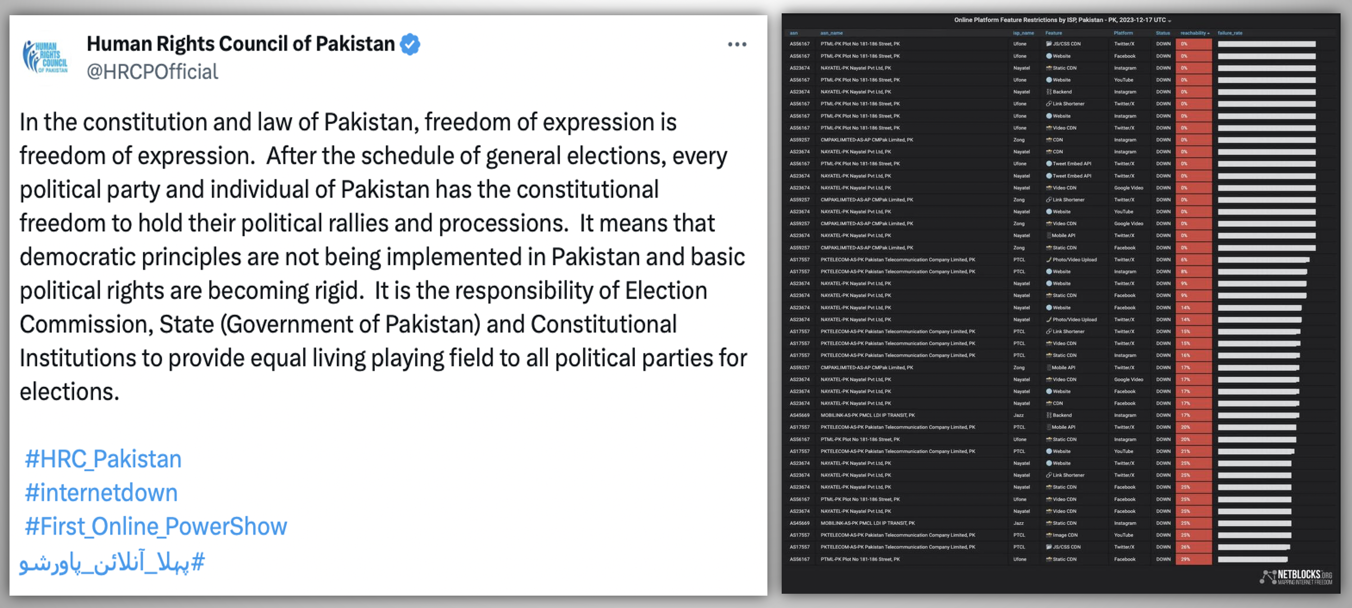Open the #internetdown hashtag
Screen dimensions: 1352x608
point(101,492)
